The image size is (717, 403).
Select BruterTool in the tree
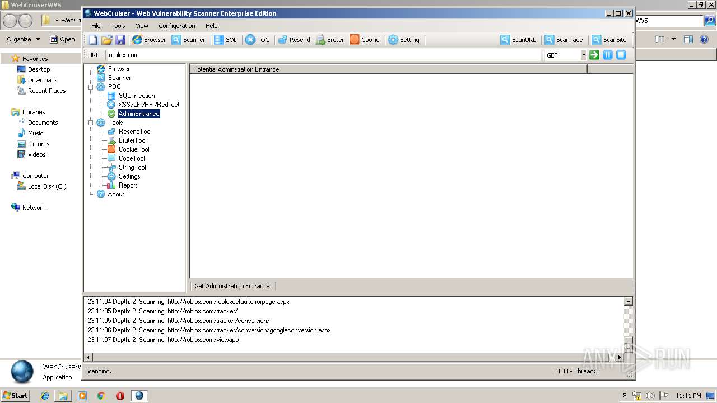coord(133,140)
